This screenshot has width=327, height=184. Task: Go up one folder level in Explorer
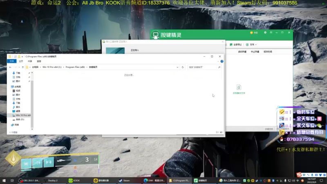[x=23, y=67]
